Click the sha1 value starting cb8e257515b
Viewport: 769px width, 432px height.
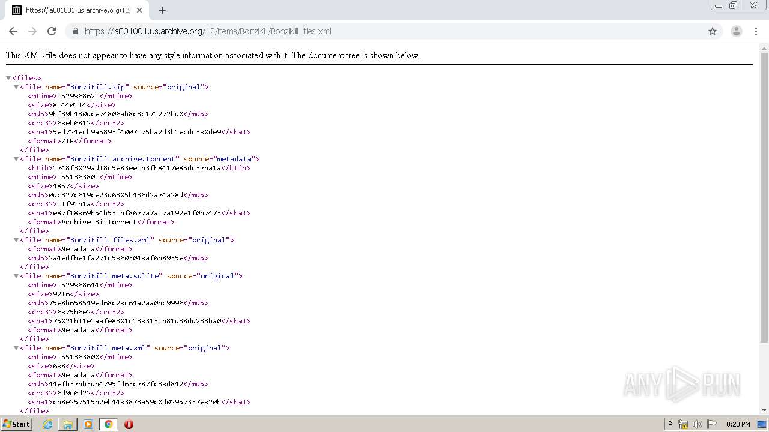tap(138, 402)
